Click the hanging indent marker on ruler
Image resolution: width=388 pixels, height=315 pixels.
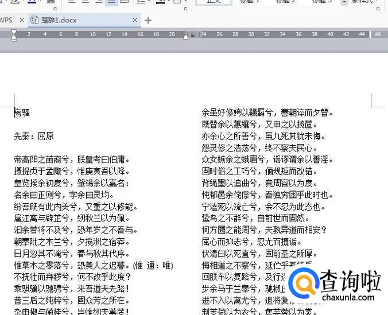tap(14, 38)
